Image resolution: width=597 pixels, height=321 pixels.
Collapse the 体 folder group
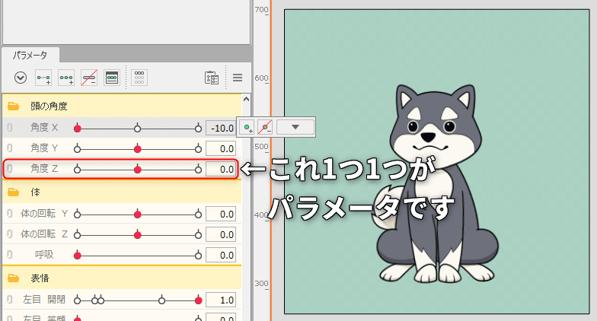(x=14, y=192)
